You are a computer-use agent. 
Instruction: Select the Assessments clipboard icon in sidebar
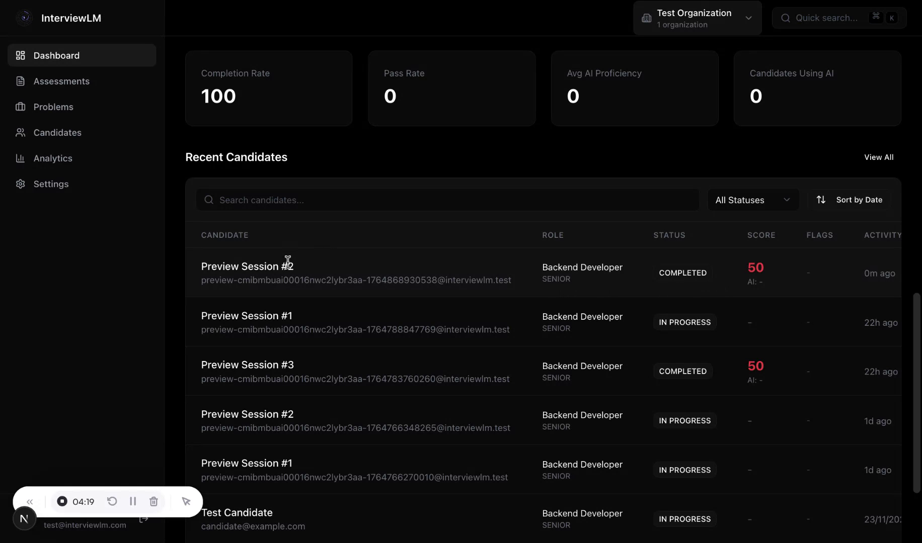20,81
